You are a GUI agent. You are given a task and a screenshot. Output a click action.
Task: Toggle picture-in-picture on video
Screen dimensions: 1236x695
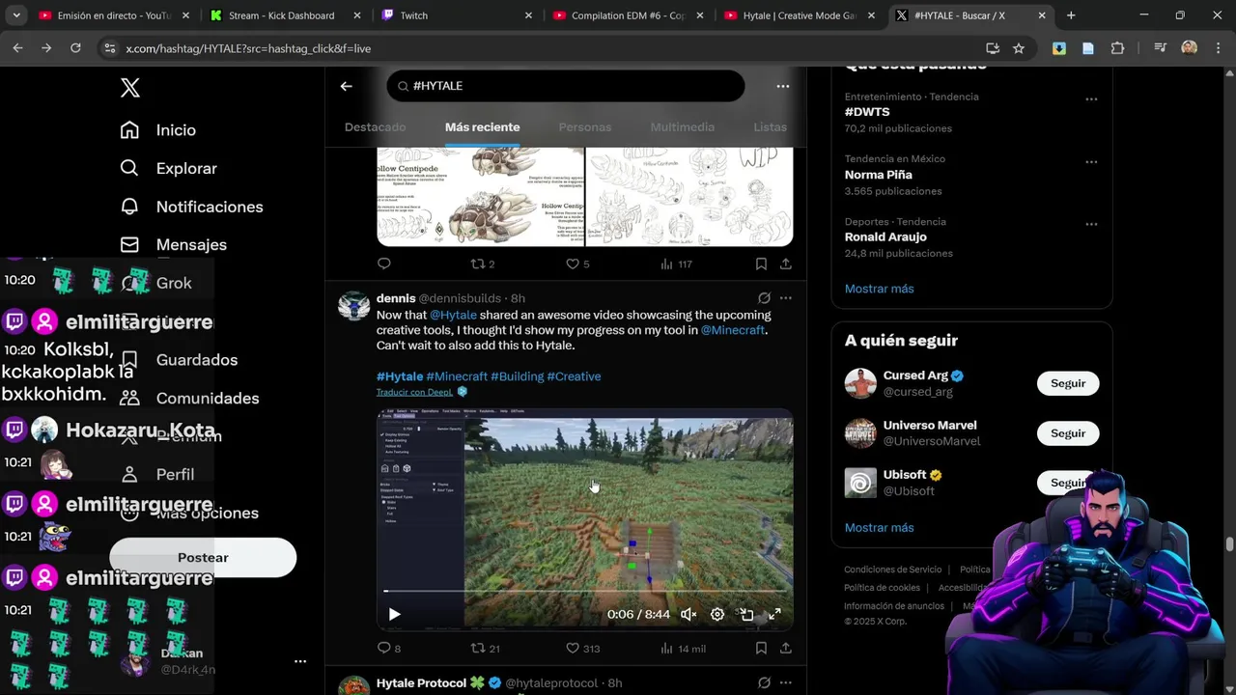[746, 614]
